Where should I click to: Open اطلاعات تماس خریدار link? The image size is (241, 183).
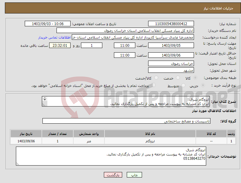tap(54, 37)
